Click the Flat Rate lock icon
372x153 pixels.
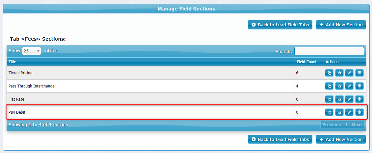pyautogui.click(x=339, y=99)
